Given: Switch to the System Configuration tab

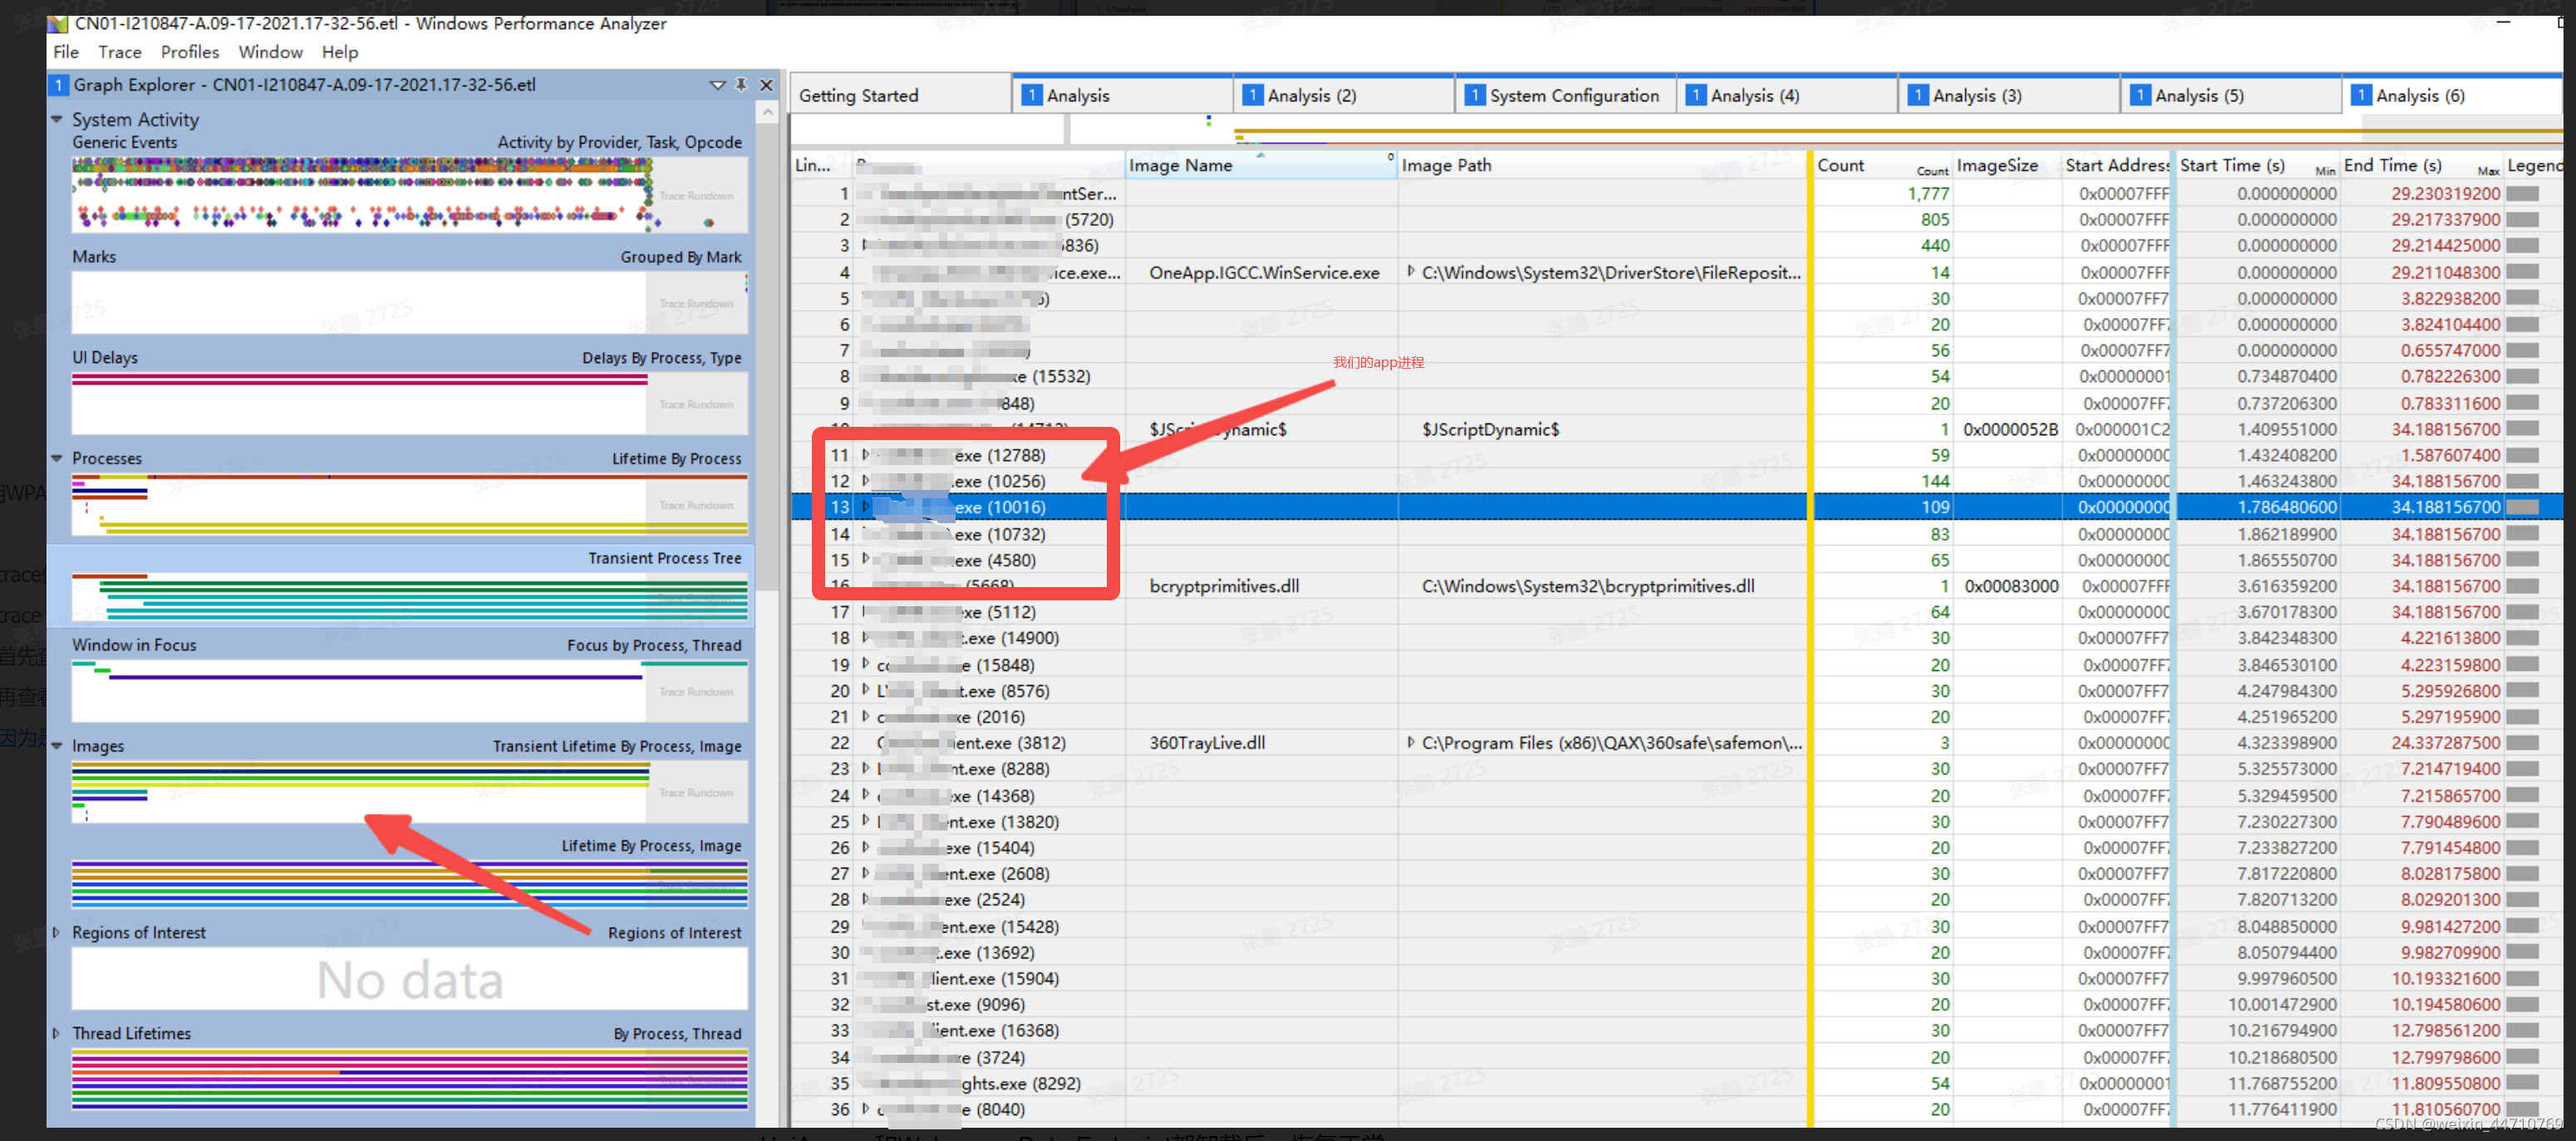Looking at the screenshot, I should (1572, 96).
